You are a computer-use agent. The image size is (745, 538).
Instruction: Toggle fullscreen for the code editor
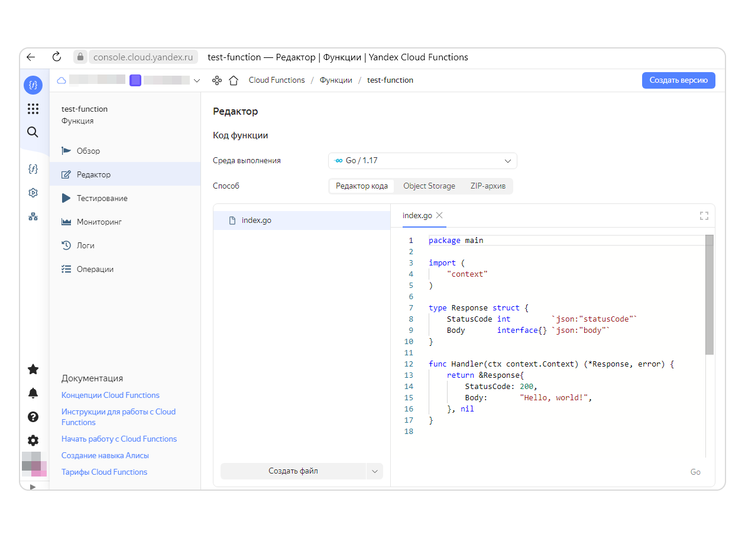[704, 216]
